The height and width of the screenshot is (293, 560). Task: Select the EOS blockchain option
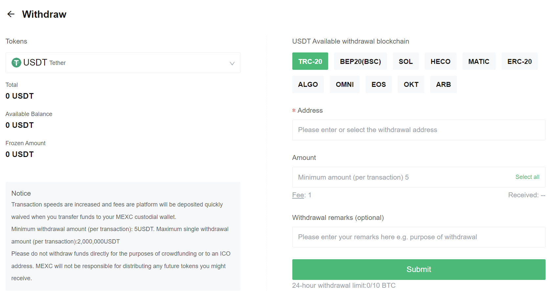click(378, 85)
